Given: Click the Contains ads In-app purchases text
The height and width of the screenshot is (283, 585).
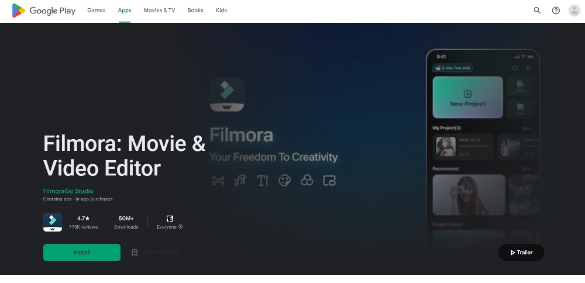Looking at the screenshot, I should (x=78, y=199).
